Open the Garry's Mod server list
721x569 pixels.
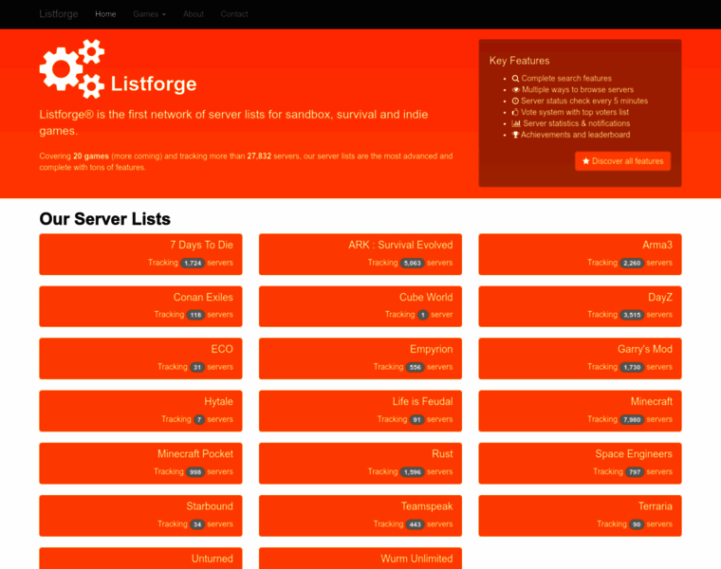tap(580, 358)
